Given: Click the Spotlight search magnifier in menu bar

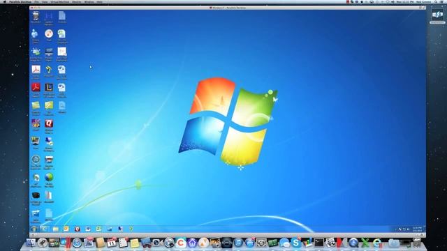Looking at the screenshot, I should 436,1.
